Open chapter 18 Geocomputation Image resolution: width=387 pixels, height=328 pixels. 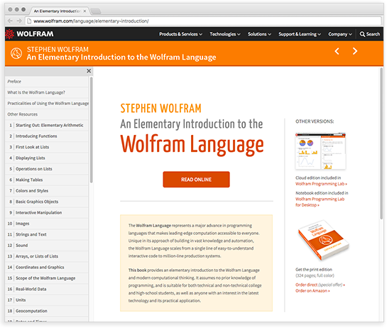pos(47,311)
